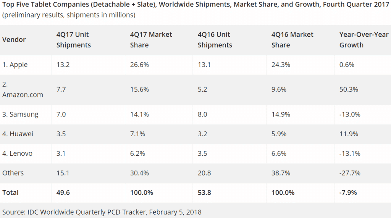Select the 49.6 total shipments cell
Viewport: 391px width, 218px height.
pyautogui.click(x=63, y=192)
